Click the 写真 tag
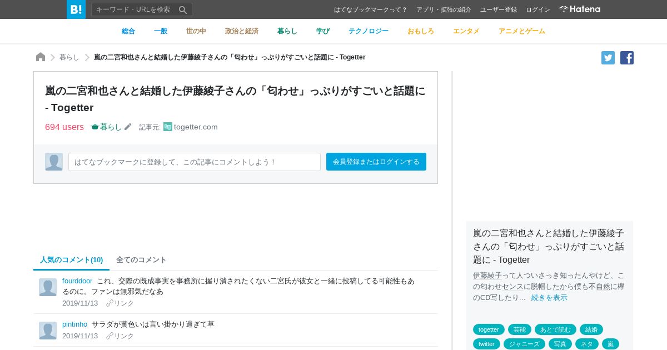 pos(560,344)
